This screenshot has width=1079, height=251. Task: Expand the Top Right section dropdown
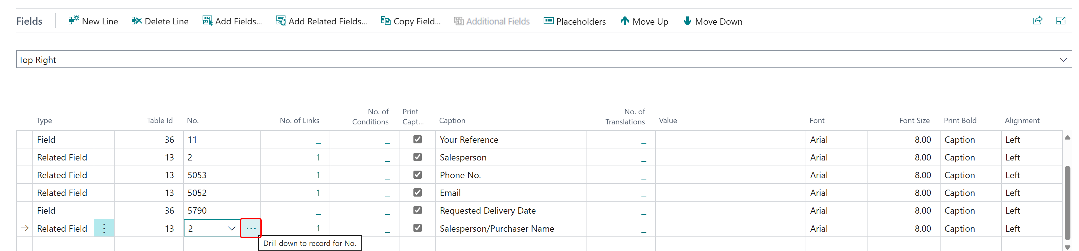pyautogui.click(x=1063, y=60)
